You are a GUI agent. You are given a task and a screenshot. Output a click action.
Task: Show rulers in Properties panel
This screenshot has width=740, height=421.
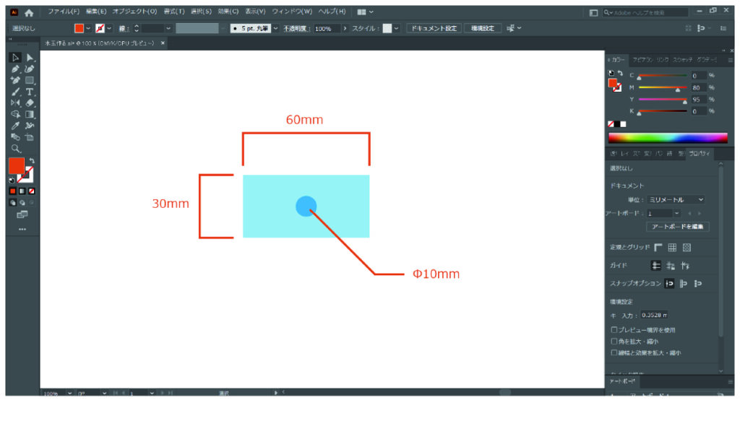[658, 248]
